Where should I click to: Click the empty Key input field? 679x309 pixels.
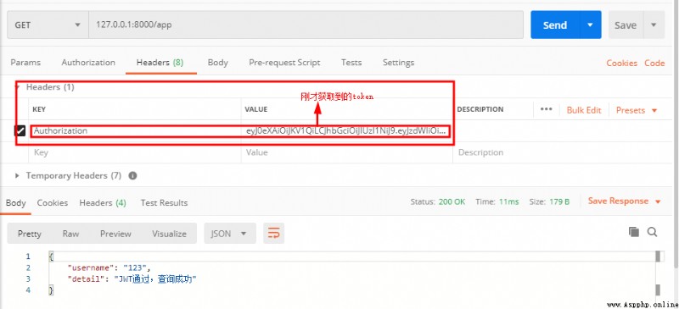[135, 152]
